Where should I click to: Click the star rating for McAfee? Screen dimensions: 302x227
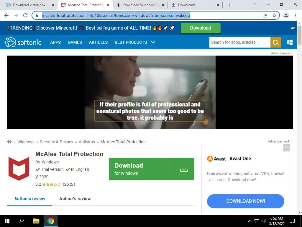[x=51, y=184]
